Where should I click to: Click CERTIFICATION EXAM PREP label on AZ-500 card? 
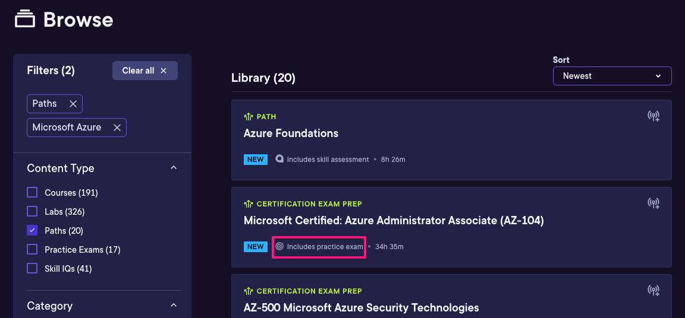click(x=309, y=291)
